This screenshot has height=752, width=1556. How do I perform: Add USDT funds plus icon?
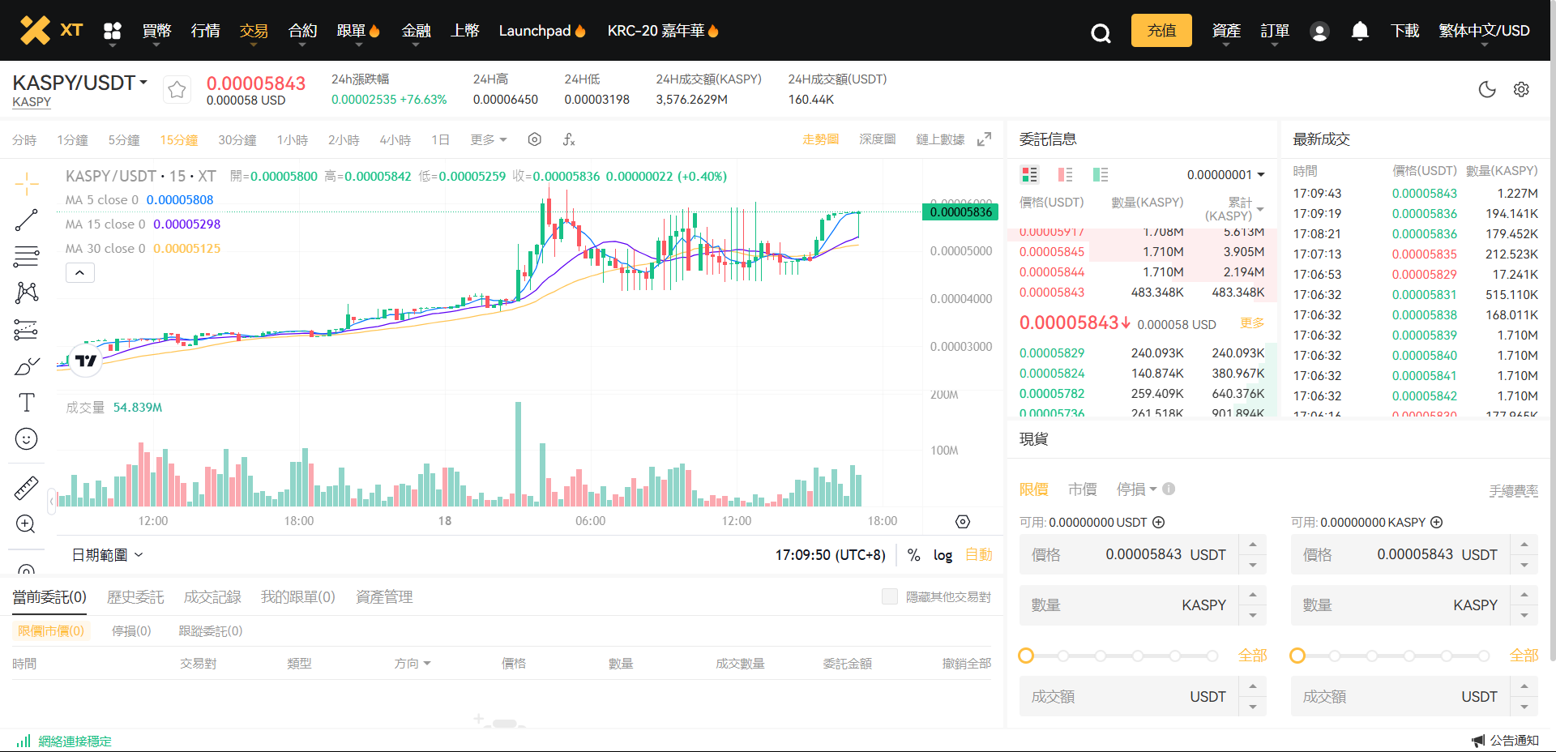[1159, 523]
